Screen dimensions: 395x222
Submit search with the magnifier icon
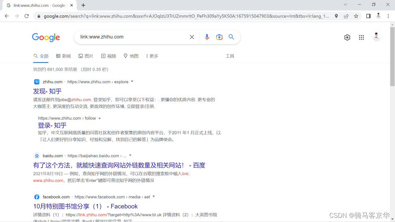(x=231, y=37)
